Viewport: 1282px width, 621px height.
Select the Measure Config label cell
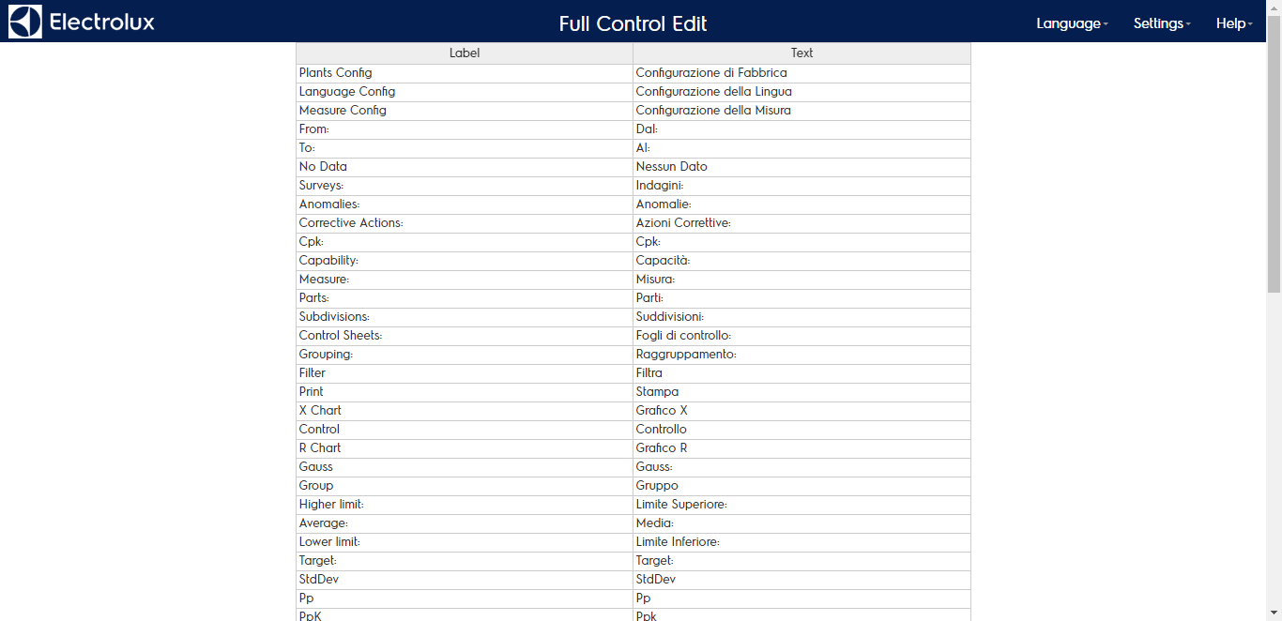(465, 111)
